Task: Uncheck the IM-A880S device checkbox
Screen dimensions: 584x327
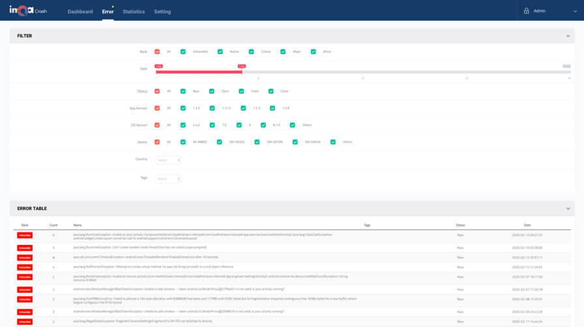Action: click(x=183, y=142)
